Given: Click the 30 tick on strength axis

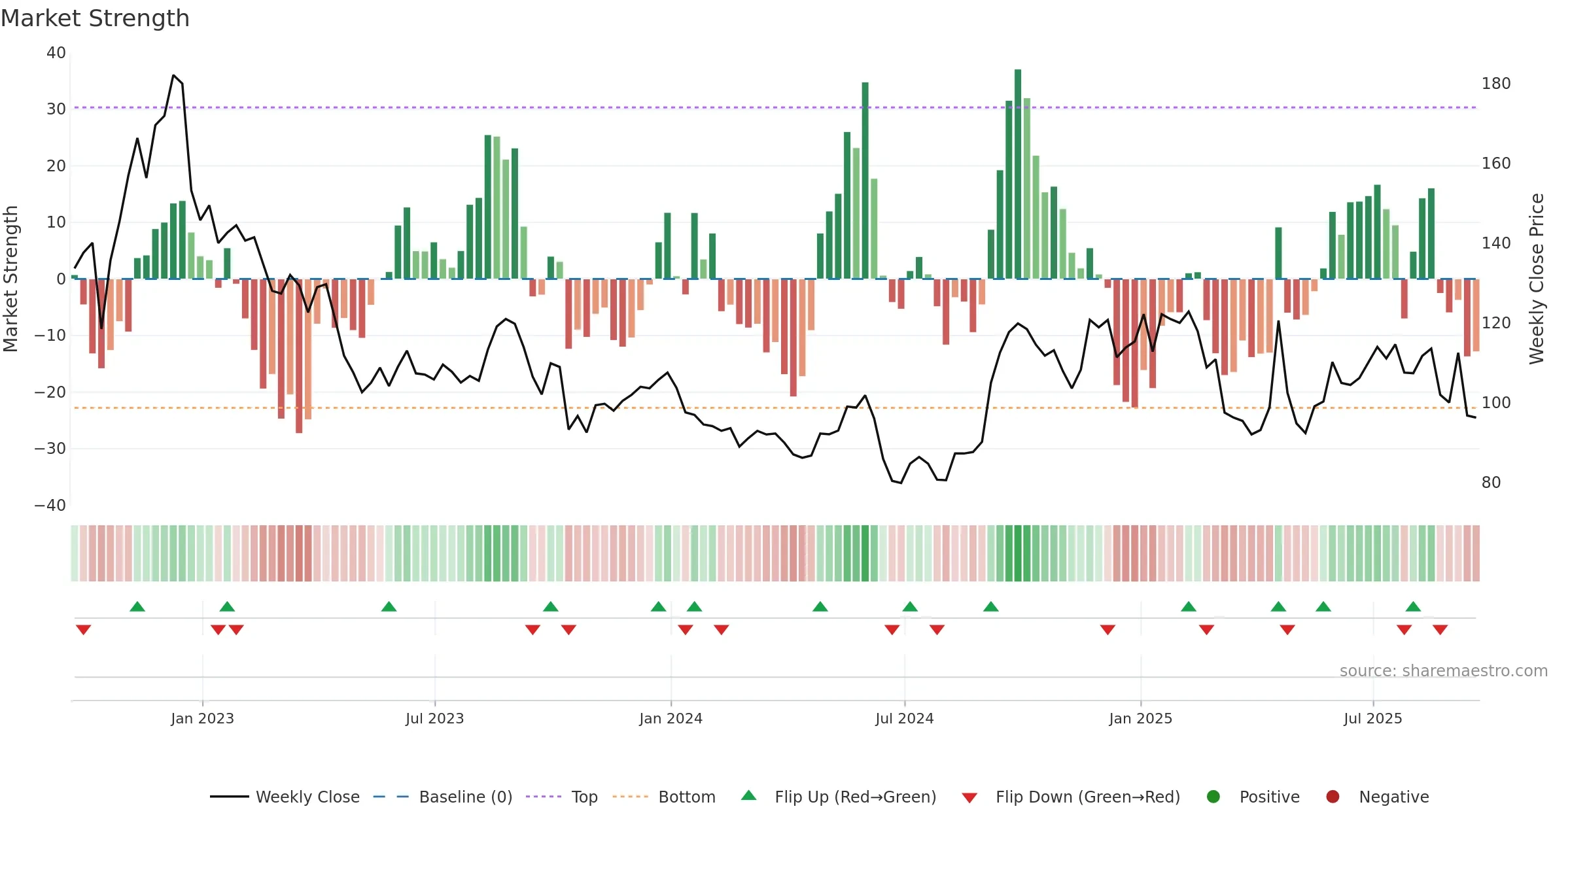Looking at the screenshot, I should 56,109.
